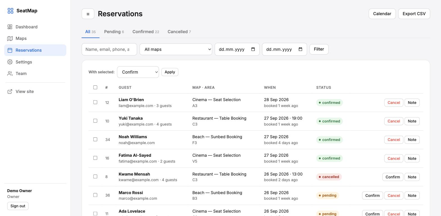Select Fatima Al-Sayed's row checkbox
Screen dimensions: 441x216
(x=95, y=158)
